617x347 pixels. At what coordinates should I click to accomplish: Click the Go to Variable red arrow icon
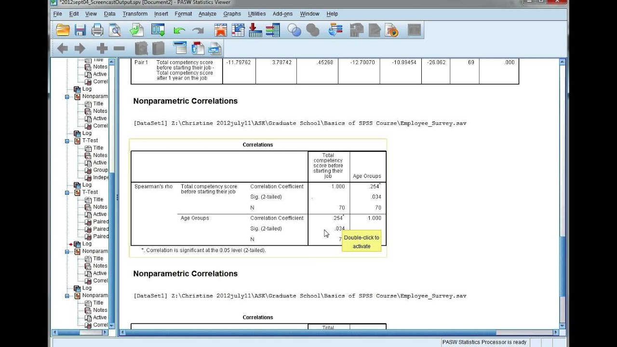tap(255, 31)
